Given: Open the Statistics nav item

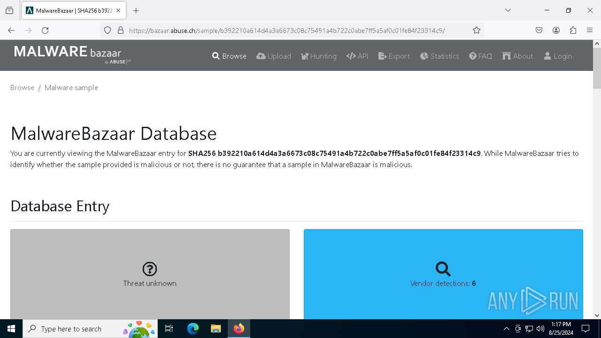Looking at the screenshot, I should pos(439,56).
